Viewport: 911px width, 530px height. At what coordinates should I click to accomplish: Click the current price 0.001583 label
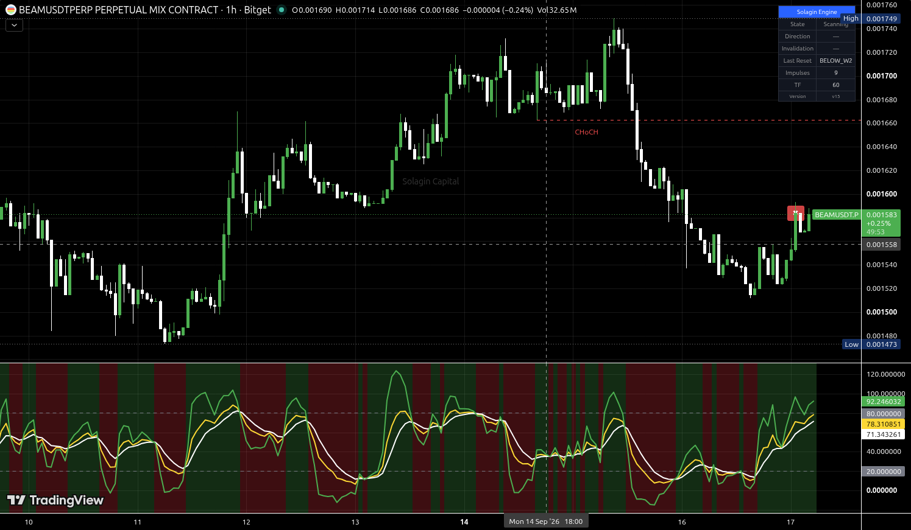pos(881,215)
